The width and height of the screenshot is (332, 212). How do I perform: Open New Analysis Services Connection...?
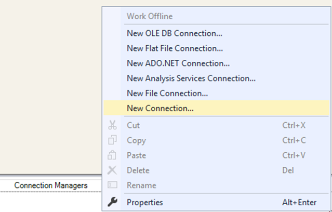pyautogui.click(x=191, y=78)
